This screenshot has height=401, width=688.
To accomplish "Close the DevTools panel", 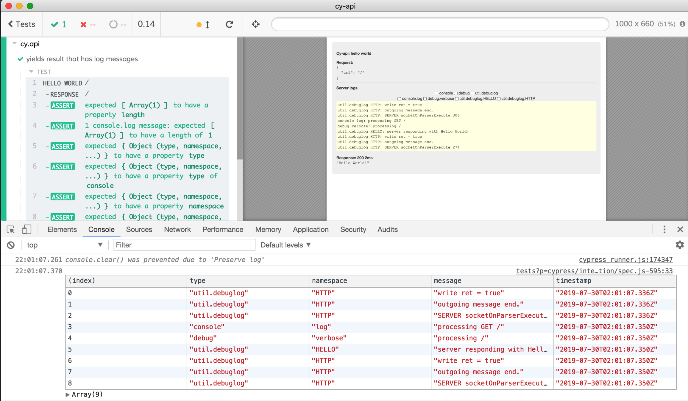I will coord(680,230).
